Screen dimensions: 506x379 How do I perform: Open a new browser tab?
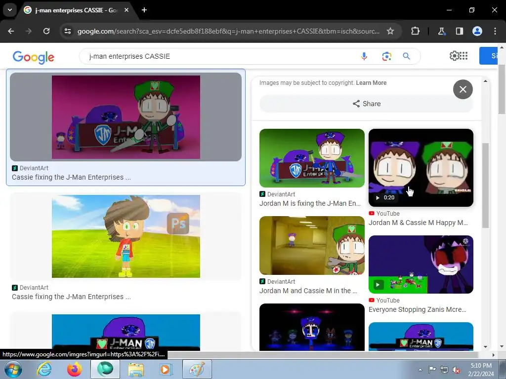pos(144,10)
